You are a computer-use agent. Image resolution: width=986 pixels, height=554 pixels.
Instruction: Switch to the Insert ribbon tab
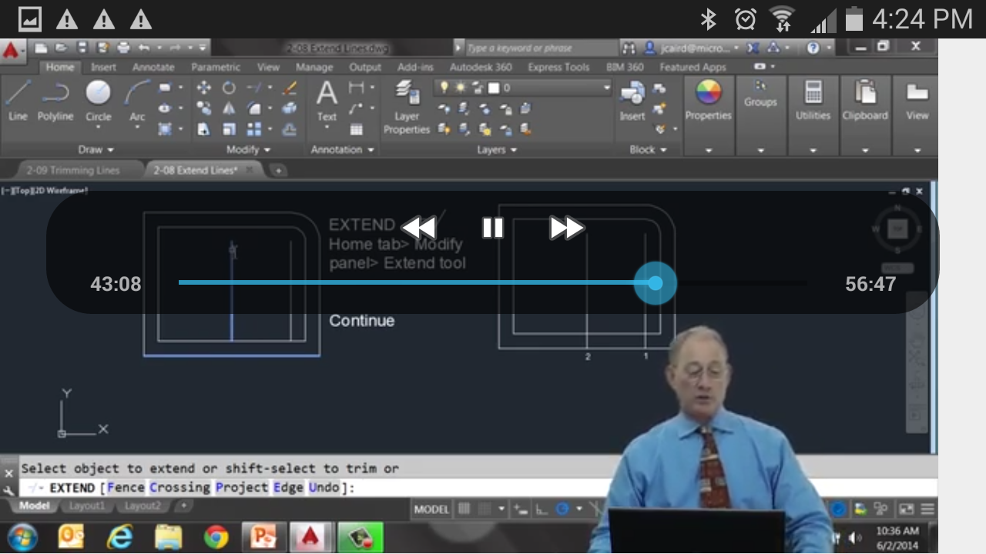(103, 67)
